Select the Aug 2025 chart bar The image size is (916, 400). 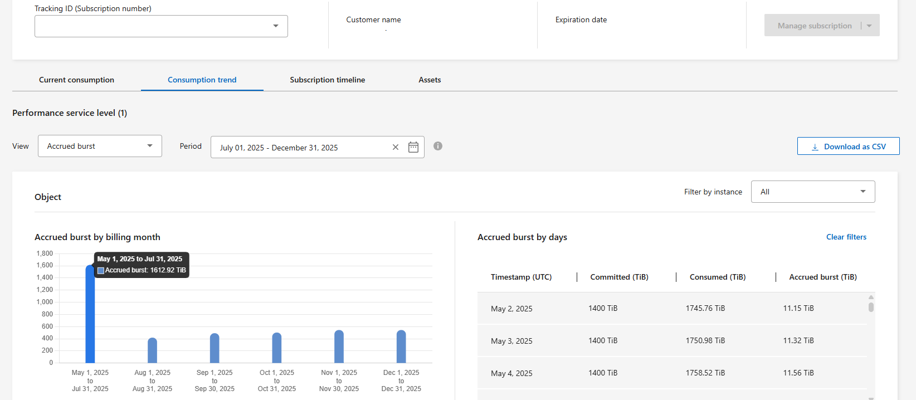point(152,351)
